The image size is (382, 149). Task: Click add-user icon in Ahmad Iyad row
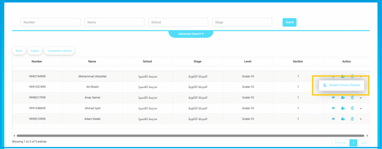pos(343,108)
